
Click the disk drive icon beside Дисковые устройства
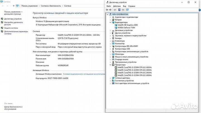pos(113,30)
